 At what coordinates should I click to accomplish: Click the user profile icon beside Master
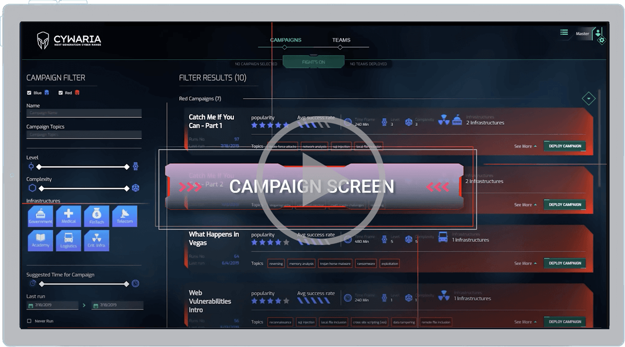[598, 32]
